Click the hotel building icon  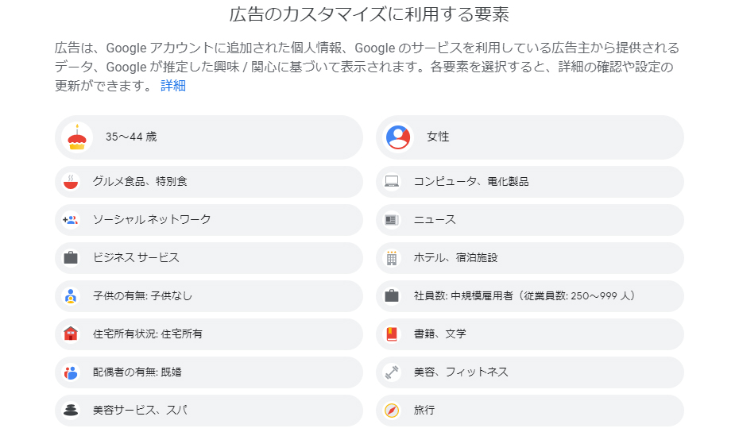[392, 258]
